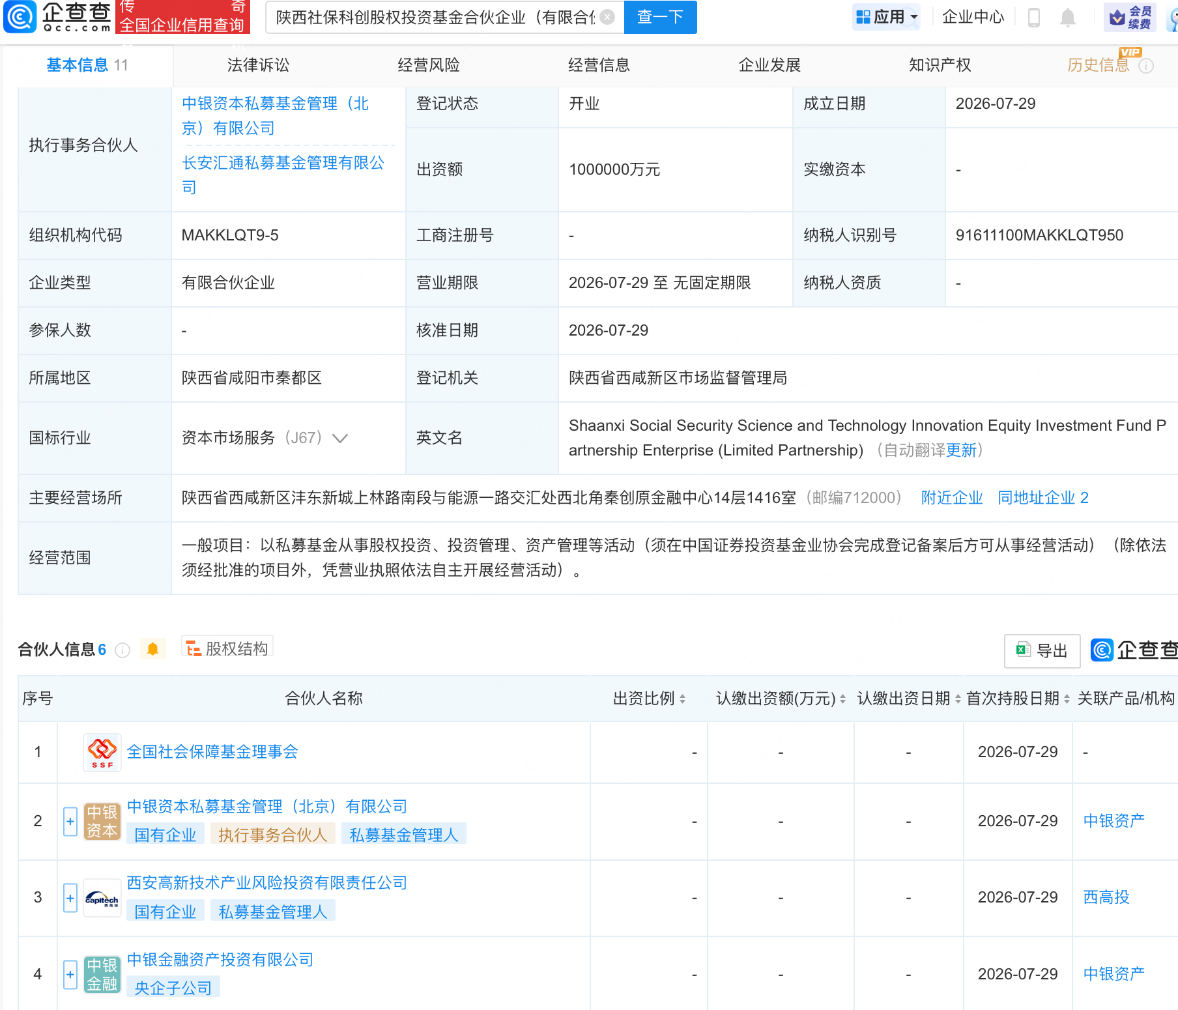This screenshot has width=1178, height=1010.
Task: Open partner 全国社会保障基金理事会
Action: pyautogui.click(x=212, y=752)
